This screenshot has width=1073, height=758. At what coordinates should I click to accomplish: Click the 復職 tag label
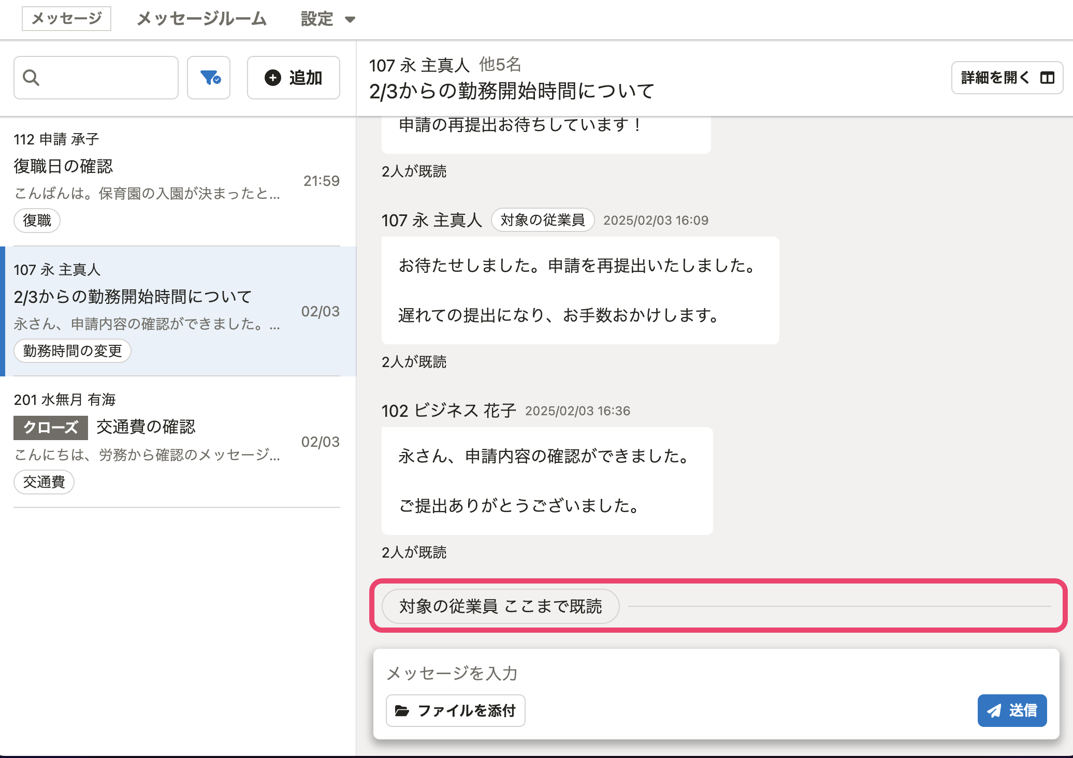coord(37,221)
